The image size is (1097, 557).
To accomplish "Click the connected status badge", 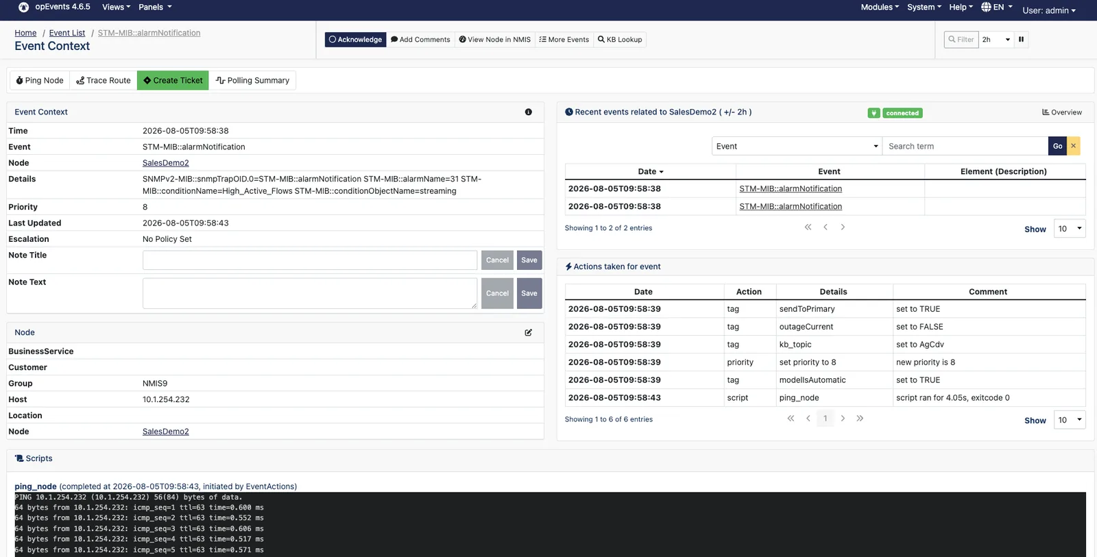I will click(x=902, y=113).
